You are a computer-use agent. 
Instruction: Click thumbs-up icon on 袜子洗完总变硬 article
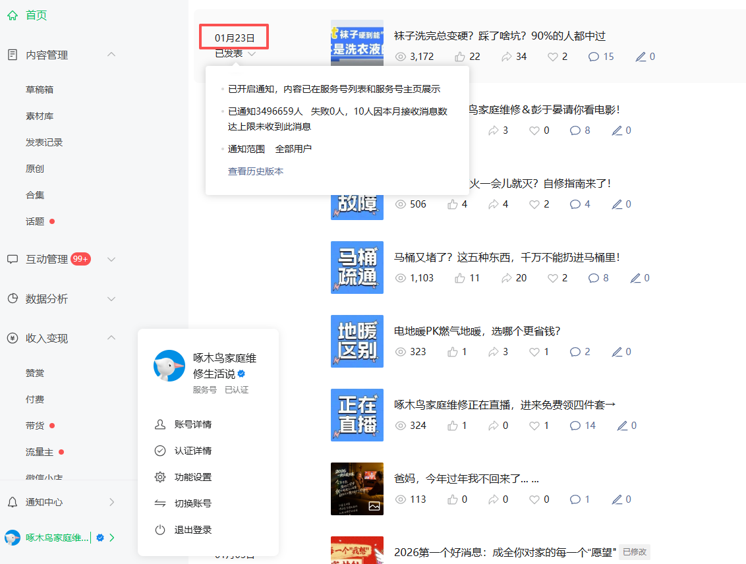tap(459, 57)
